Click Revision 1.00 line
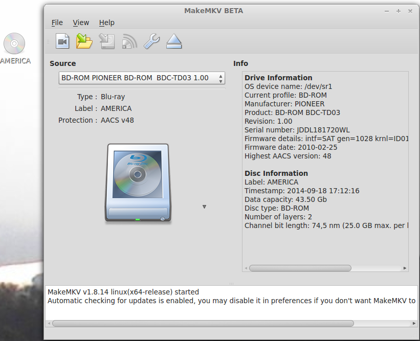Image resolution: width=420 pixels, height=341 pixels. click(x=269, y=121)
